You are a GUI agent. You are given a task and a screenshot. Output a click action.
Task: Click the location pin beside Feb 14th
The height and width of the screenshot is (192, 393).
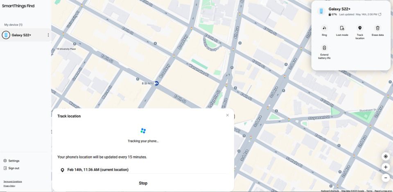coord(62,170)
